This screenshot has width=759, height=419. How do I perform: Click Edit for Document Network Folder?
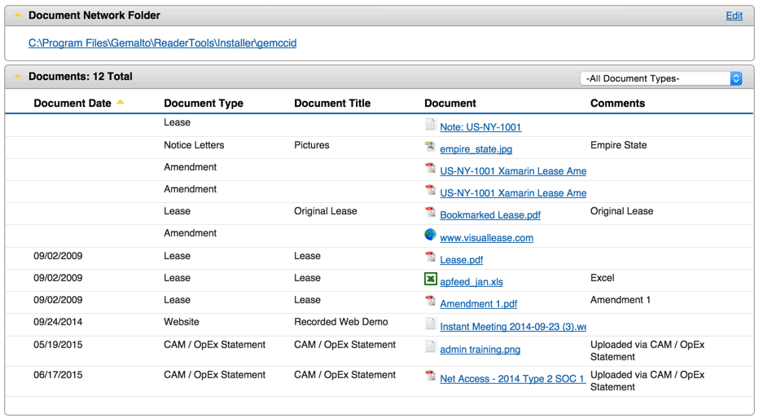click(x=734, y=15)
